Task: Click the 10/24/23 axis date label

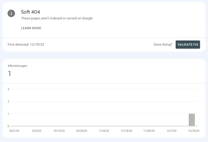Action: coord(82,130)
